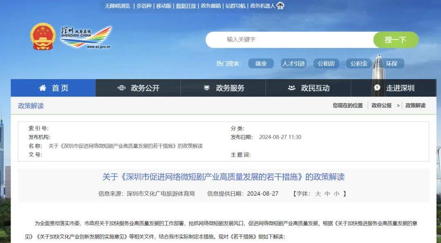The width and height of the screenshot is (441, 243).
Task: Click the news icon beside 政务公开
Action: [121, 88]
